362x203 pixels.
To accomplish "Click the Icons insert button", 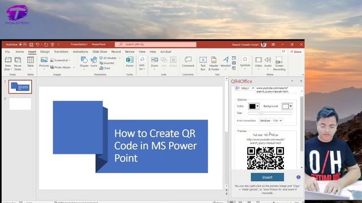I will pos(94,62).
